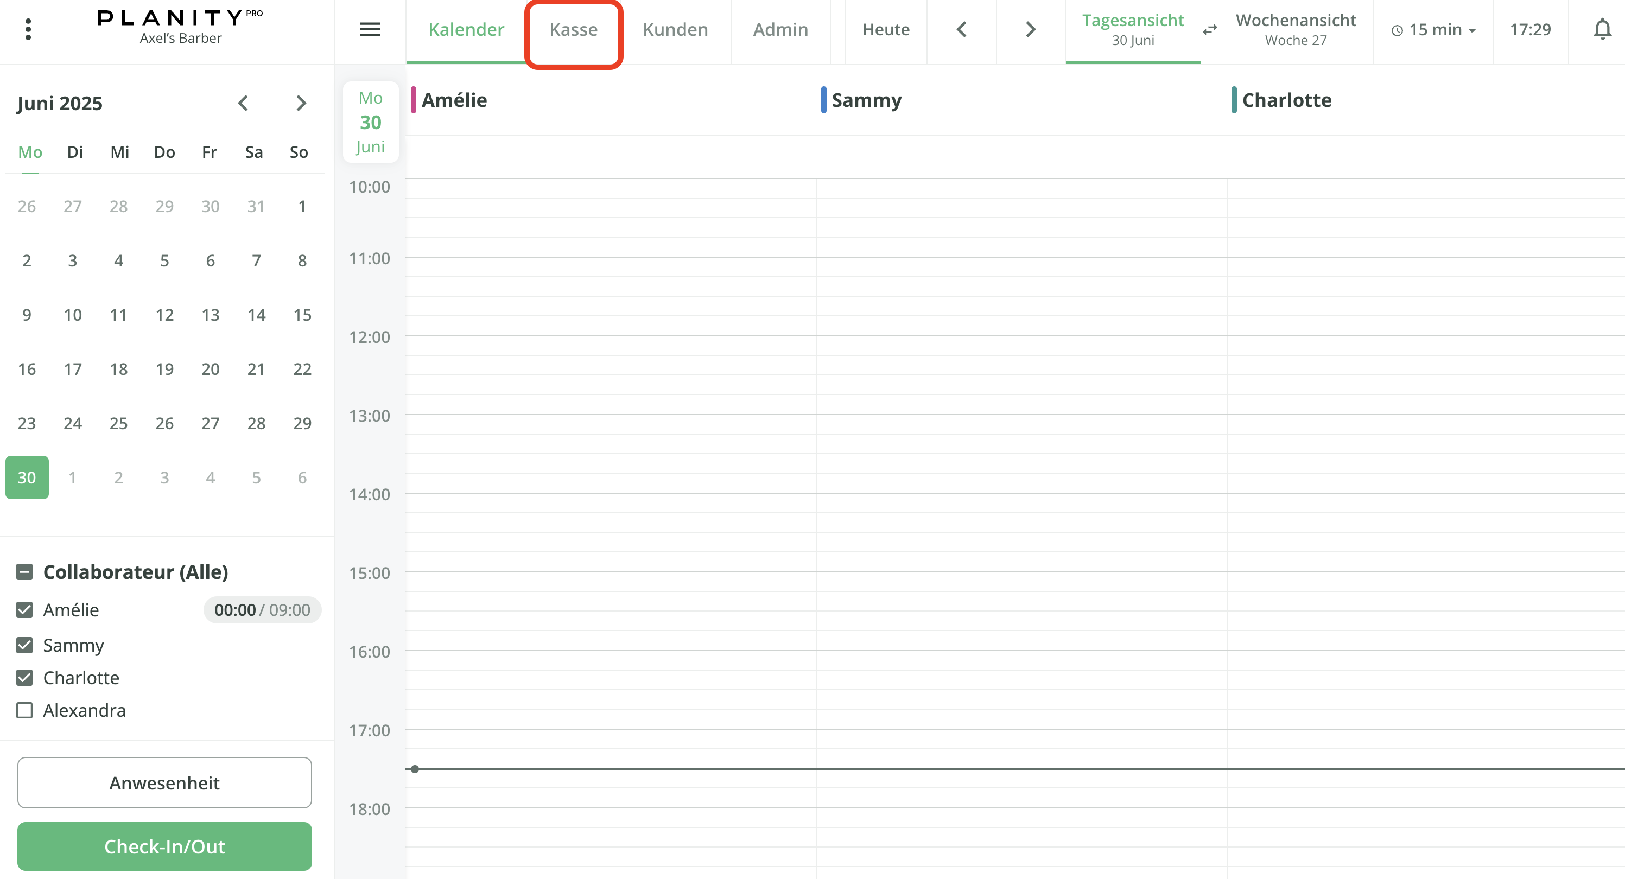The image size is (1625, 879).
Task: Enable the Alexandra checkbox
Action: point(24,710)
